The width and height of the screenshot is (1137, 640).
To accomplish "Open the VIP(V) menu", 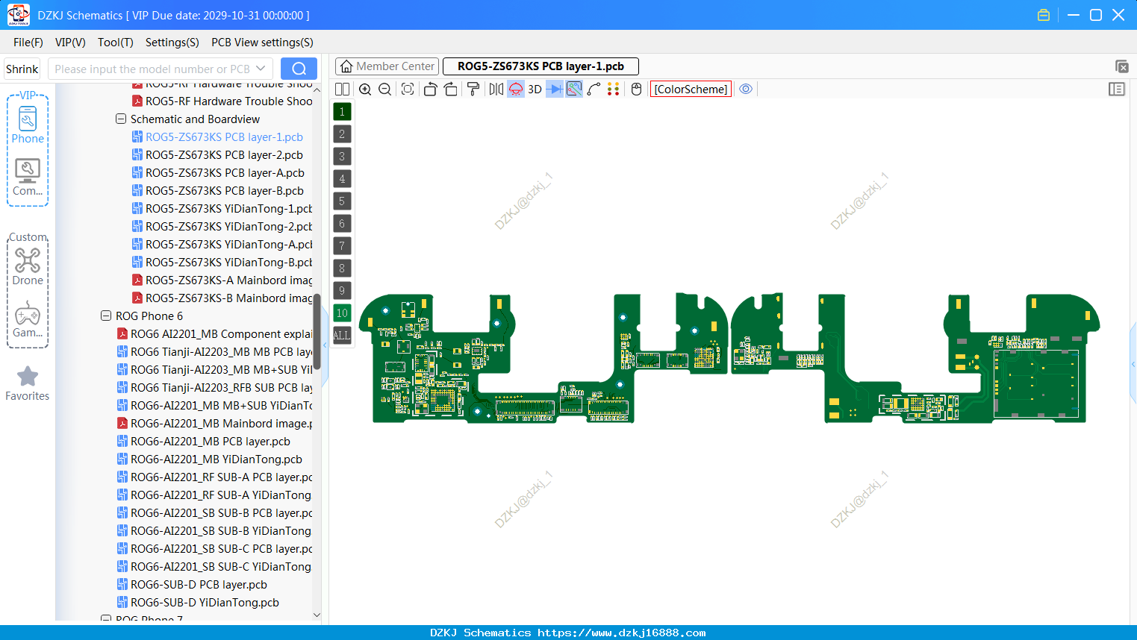I will point(70,43).
